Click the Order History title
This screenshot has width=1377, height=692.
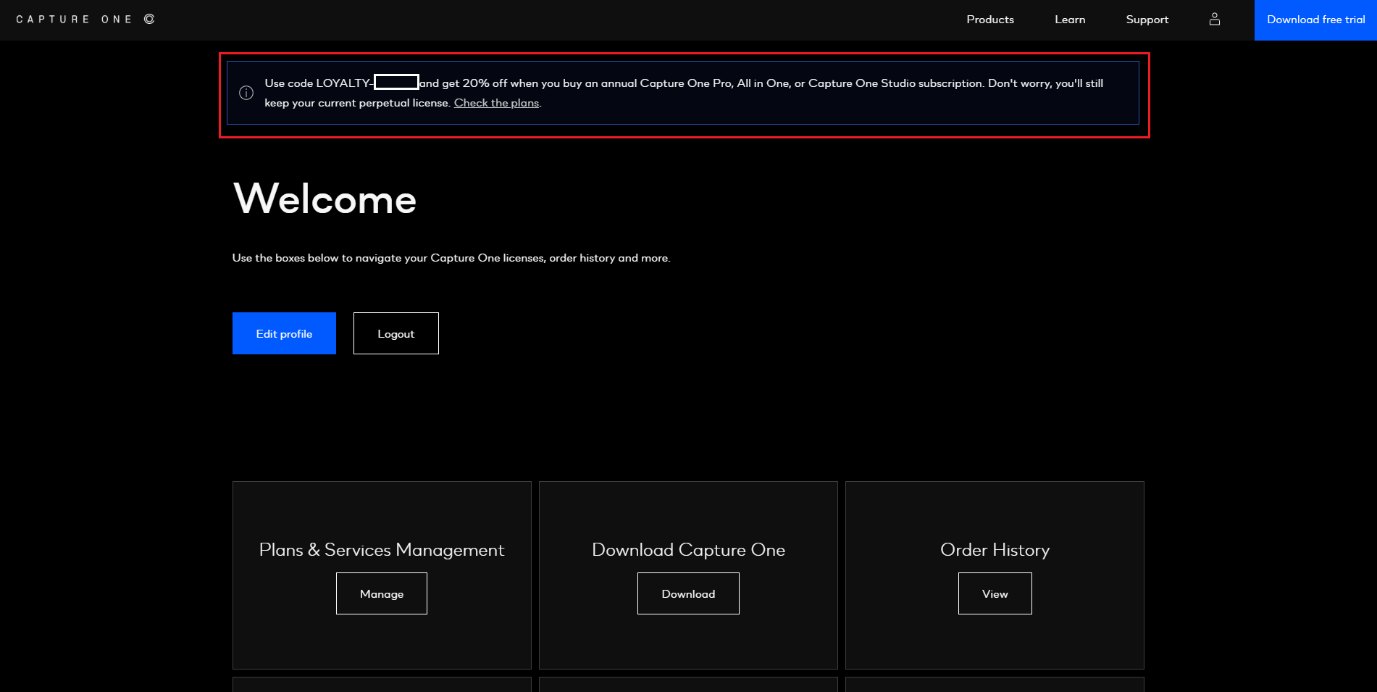(x=995, y=550)
